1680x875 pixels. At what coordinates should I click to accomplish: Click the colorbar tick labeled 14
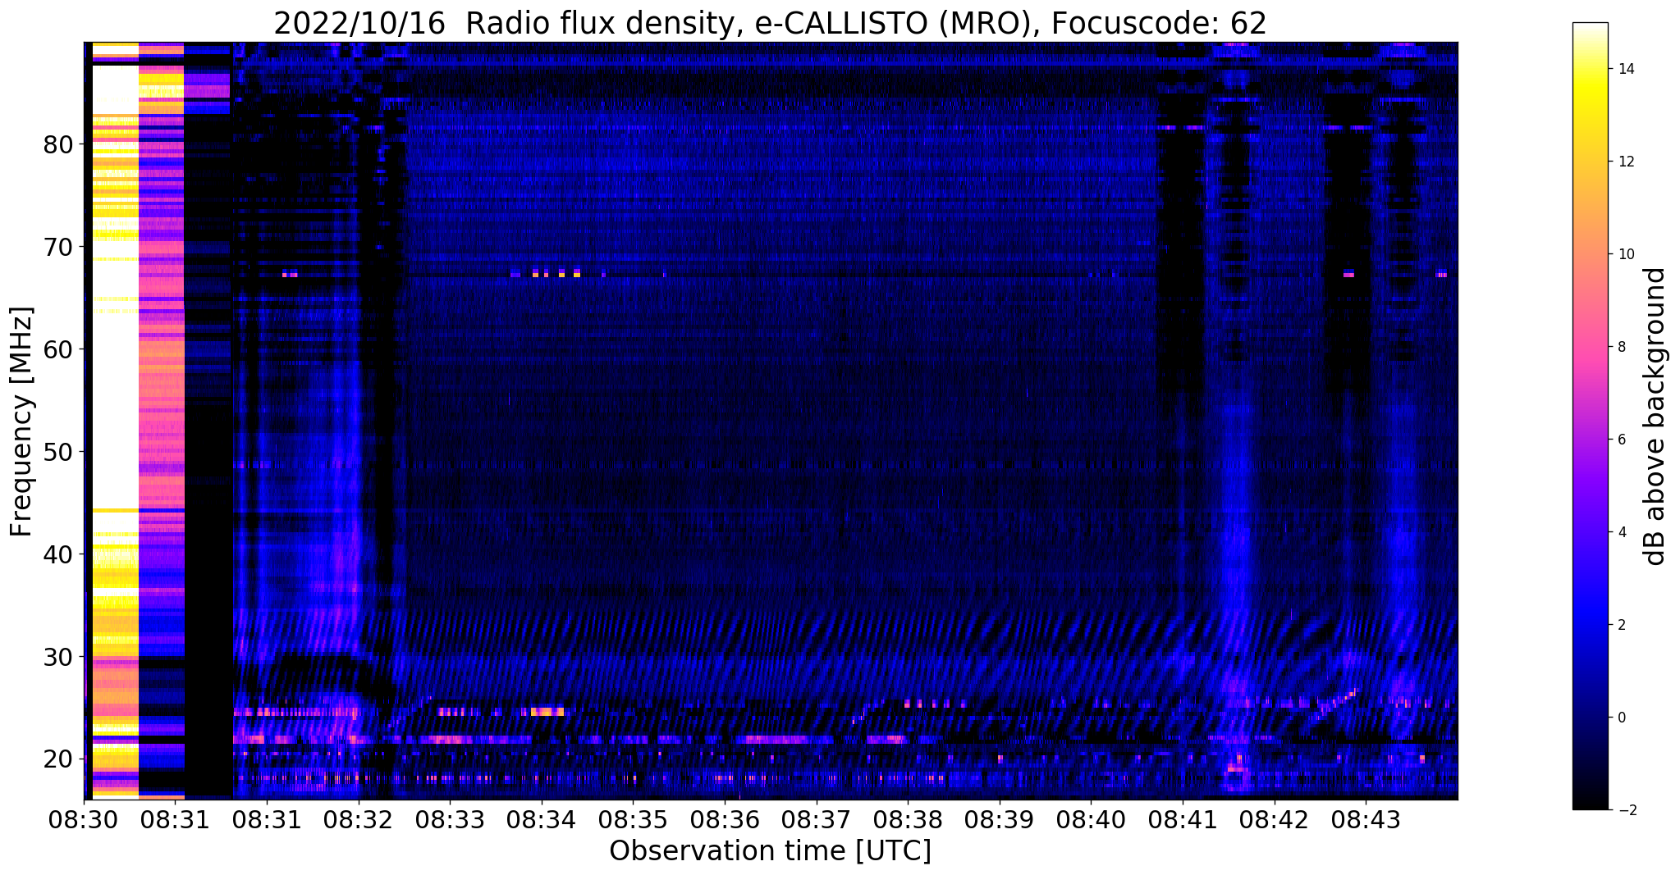[1625, 69]
